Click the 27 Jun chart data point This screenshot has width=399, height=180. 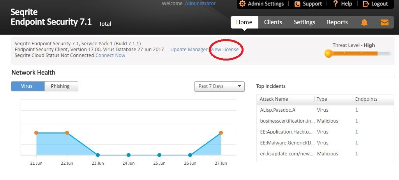coord(221,133)
